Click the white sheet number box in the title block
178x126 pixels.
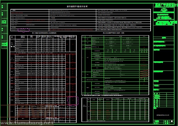tap(172, 121)
